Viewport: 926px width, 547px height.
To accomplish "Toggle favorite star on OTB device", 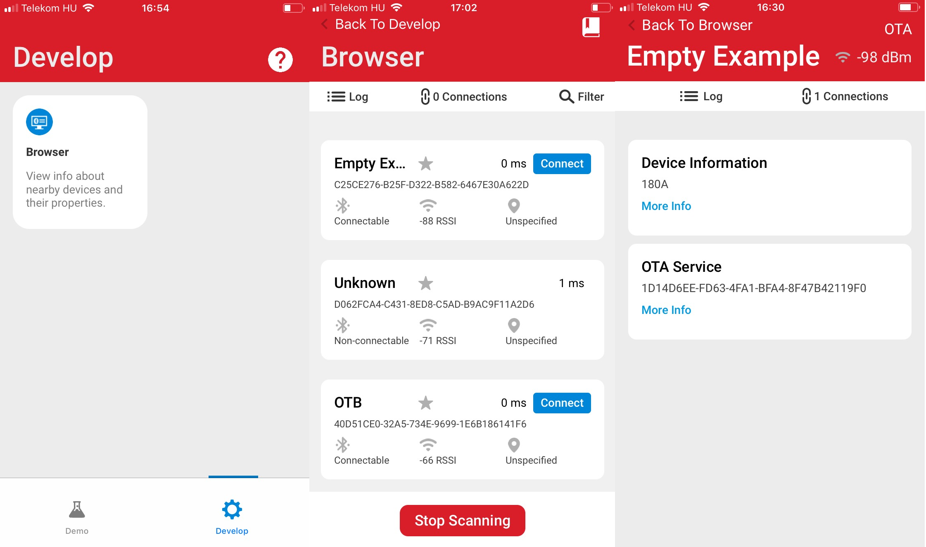I will (x=425, y=403).
